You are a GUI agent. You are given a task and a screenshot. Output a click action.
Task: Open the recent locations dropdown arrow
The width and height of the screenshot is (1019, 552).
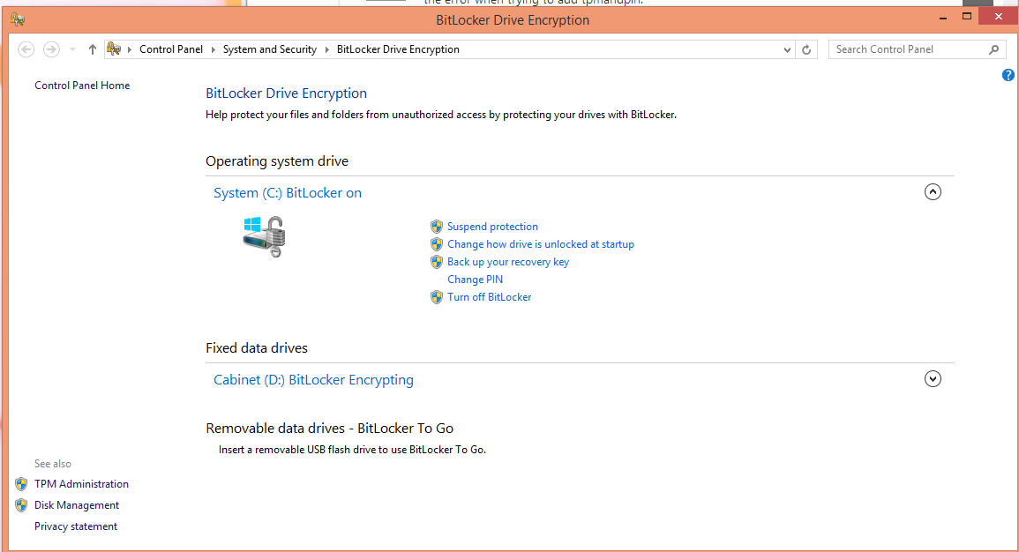72,50
